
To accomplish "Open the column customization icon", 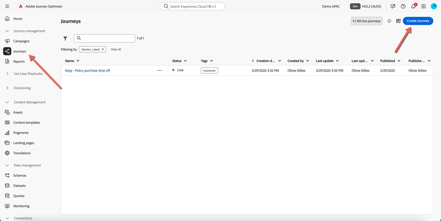I will (398, 21).
